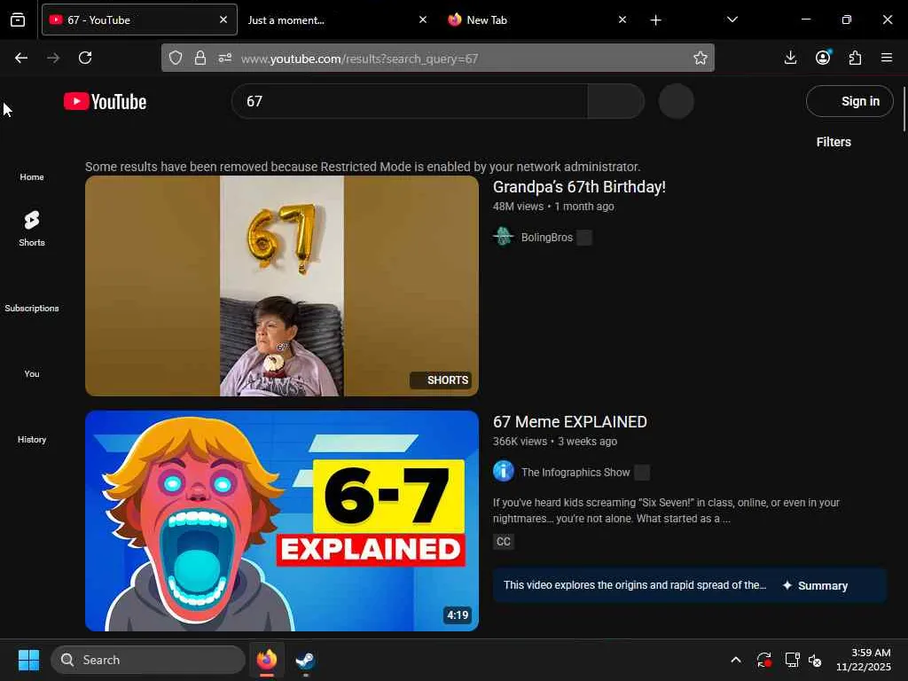Open site permissions icon in address bar

pyautogui.click(x=225, y=58)
